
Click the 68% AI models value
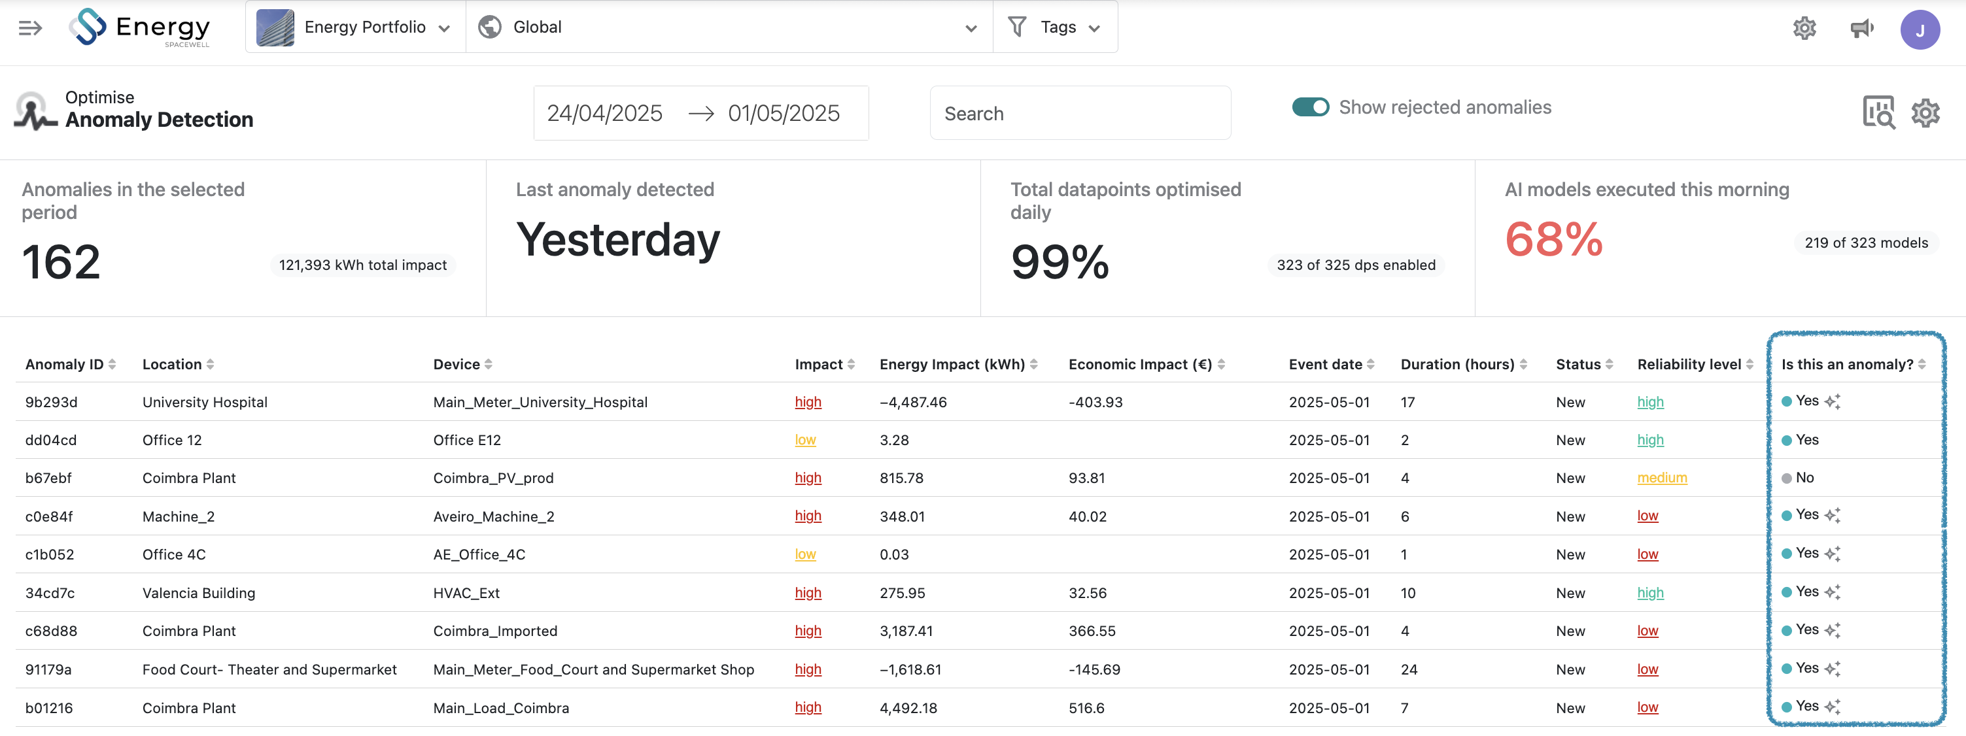pos(1553,239)
